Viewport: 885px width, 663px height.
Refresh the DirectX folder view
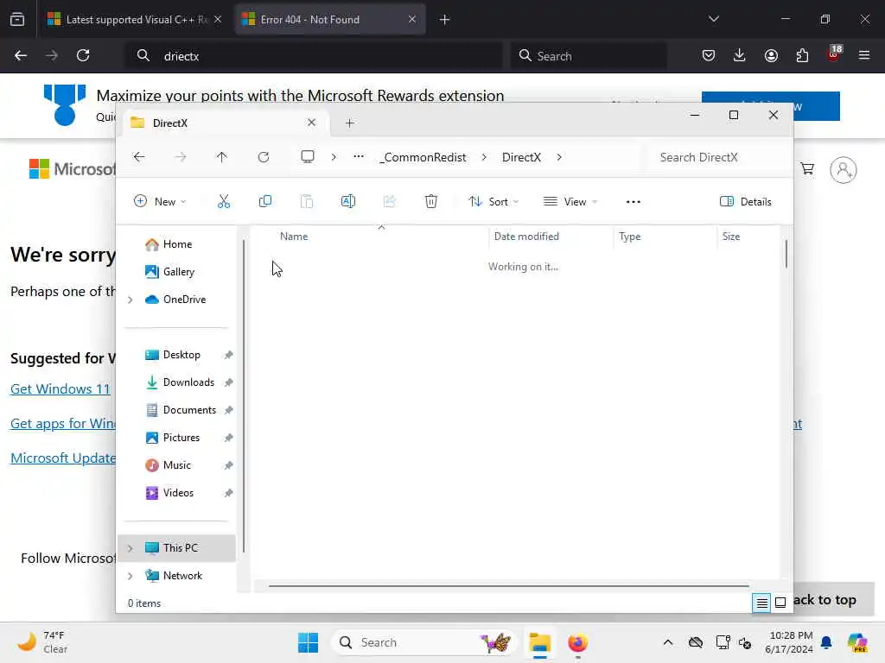point(264,157)
